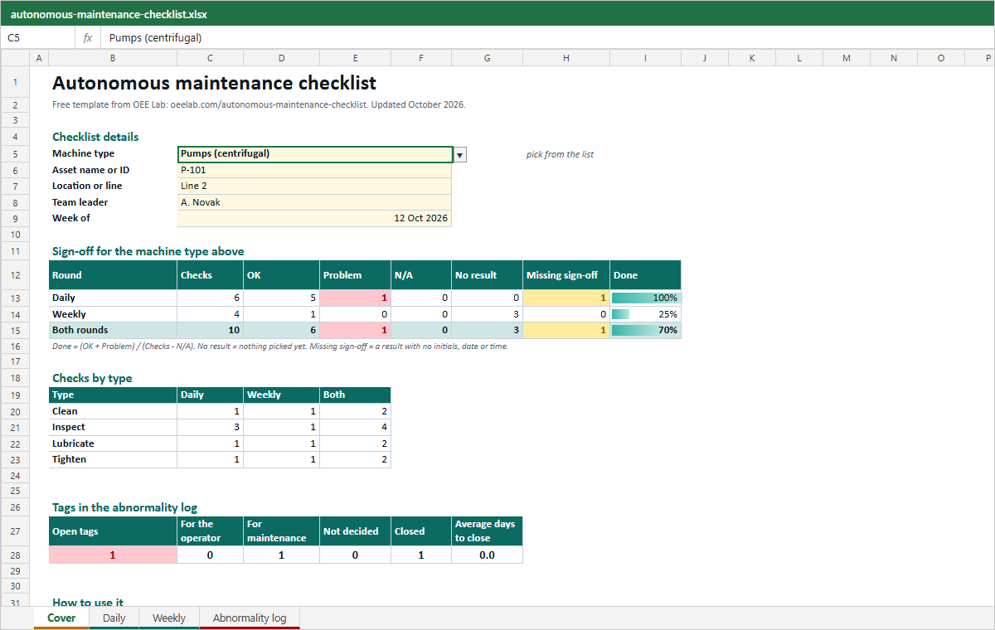Screen dimensions: 995x630
Task: Click the Name Box showing C5
Action: click(x=38, y=37)
